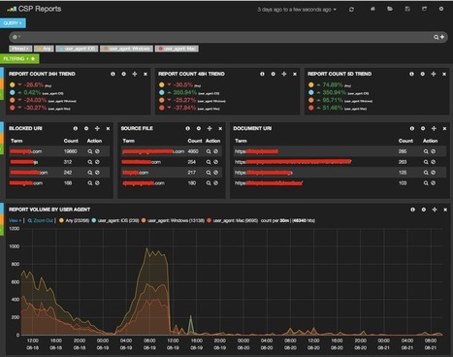Toggle the user_agent: iOS series in chart legend
This screenshot has height=357, width=453.
click(x=115, y=220)
